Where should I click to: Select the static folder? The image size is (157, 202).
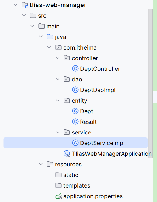(x=71, y=175)
